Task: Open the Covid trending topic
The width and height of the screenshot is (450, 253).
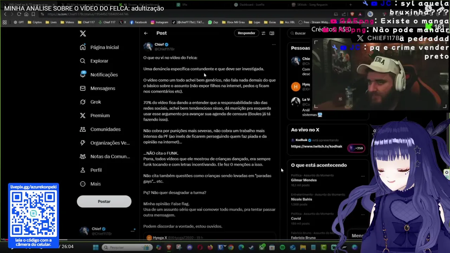Action: (296, 219)
